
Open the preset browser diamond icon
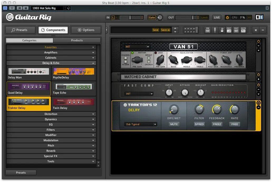coord(69,8)
